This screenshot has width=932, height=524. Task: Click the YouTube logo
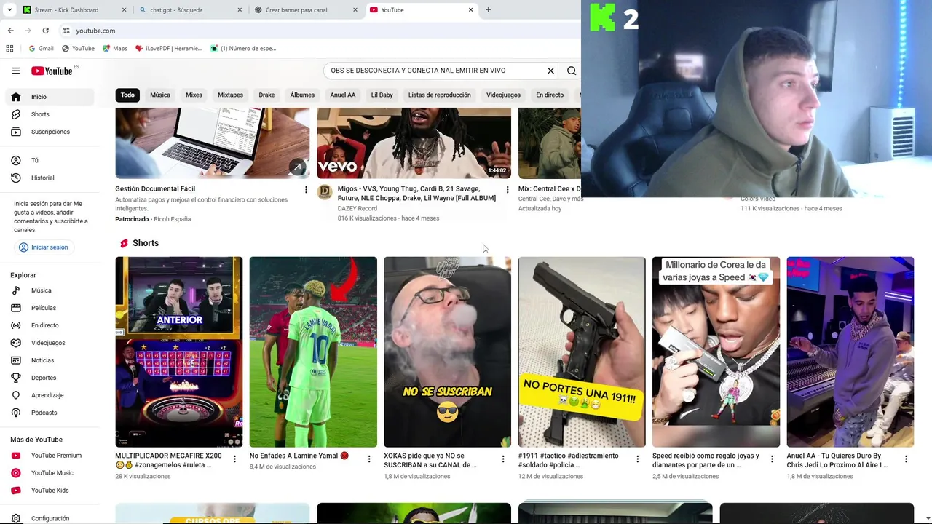pos(52,71)
